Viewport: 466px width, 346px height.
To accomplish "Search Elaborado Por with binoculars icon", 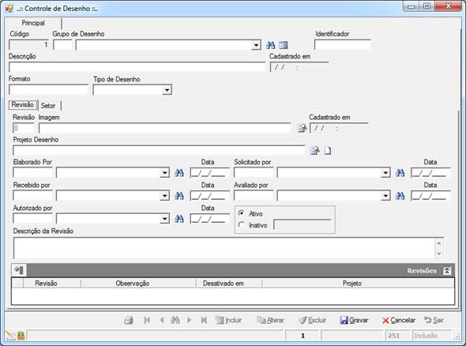I will tap(179, 173).
